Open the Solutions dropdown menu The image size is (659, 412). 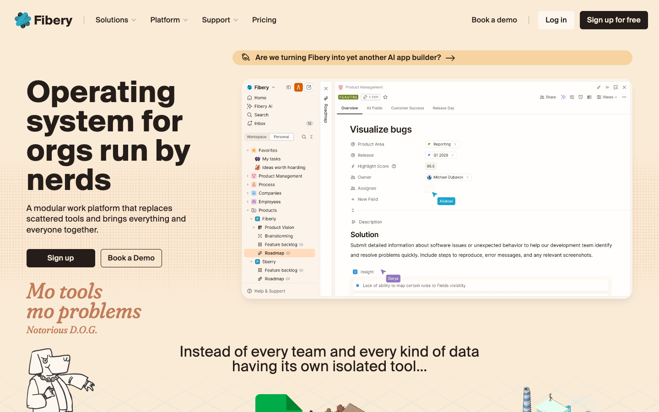coord(116,20)
